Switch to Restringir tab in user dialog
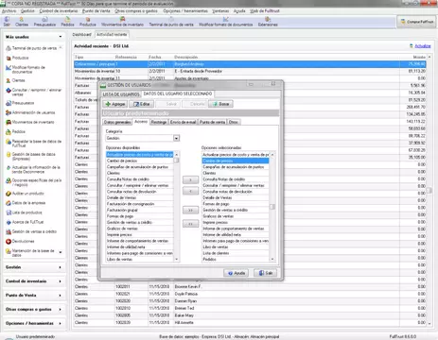This screenshot has width=438, height=340. [159, 122]
